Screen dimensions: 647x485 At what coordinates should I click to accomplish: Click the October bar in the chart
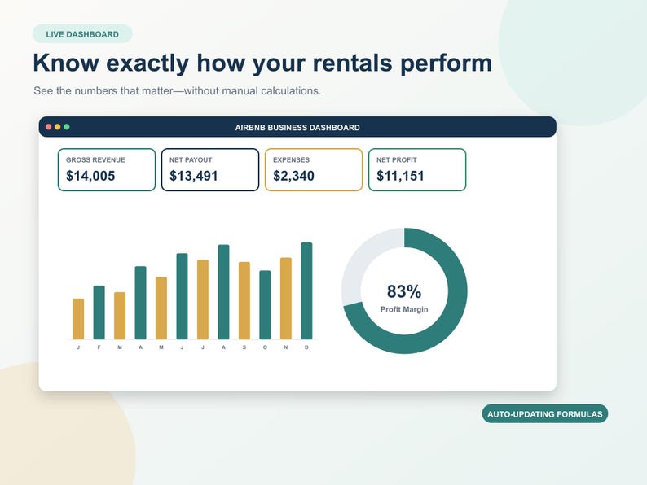tap(265, 305)
